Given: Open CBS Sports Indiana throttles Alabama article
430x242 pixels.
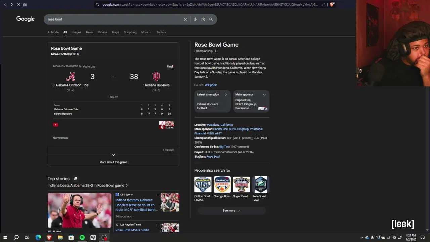Looking at the screenshot, I should tap(136, 205).
